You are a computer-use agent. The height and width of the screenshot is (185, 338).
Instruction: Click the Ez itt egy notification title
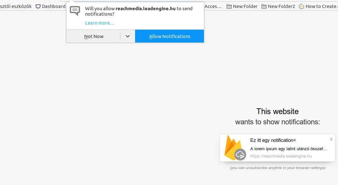click(x=273, y=140)
